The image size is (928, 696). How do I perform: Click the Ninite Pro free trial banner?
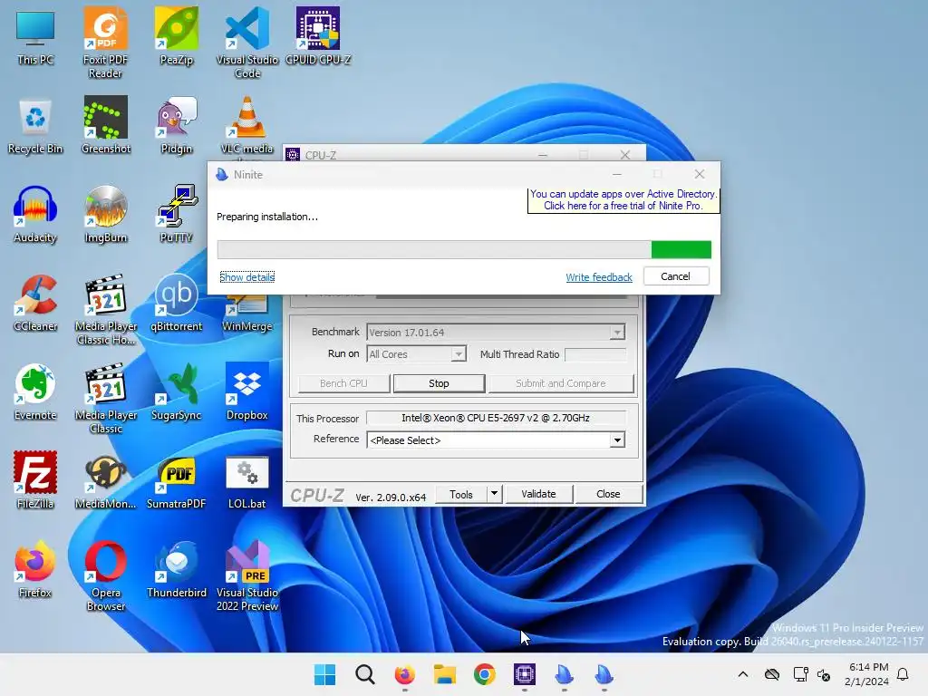[623, 200]
